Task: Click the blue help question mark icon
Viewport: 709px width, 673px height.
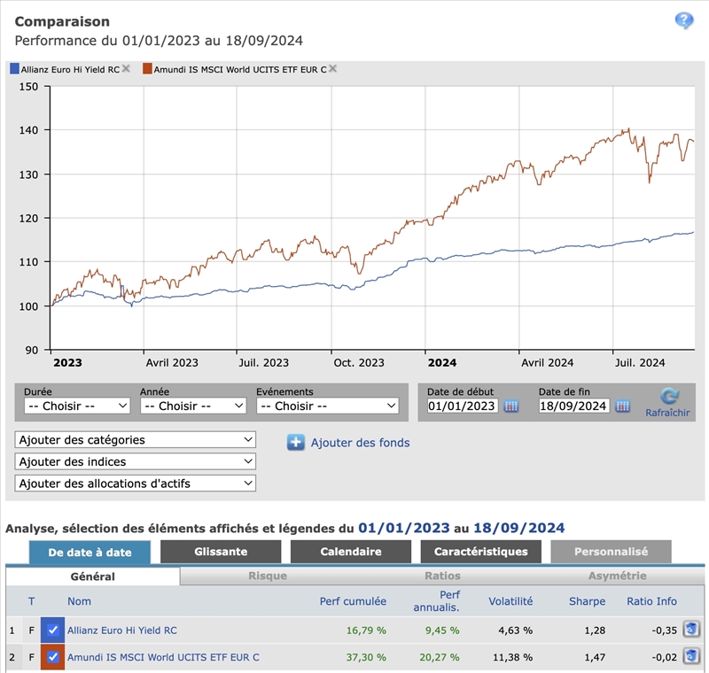Action: pyautogui.click(x=684, y=21)
